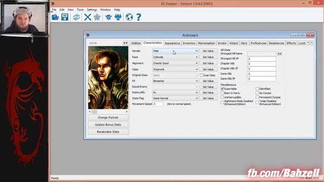324x182 pixels.
Task: Click the Game Kills XP field
Action: tap(261, 79)
